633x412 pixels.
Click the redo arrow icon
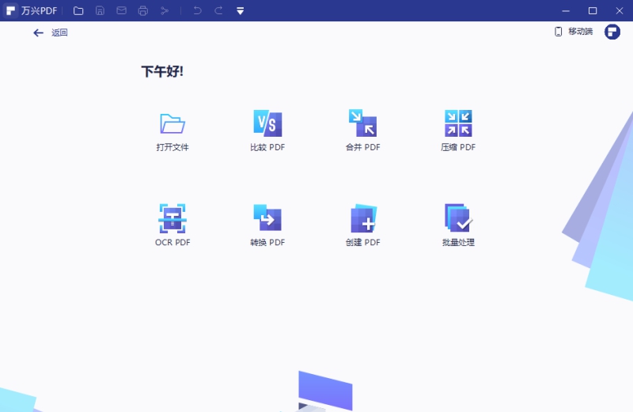click(x=218, y=11)
